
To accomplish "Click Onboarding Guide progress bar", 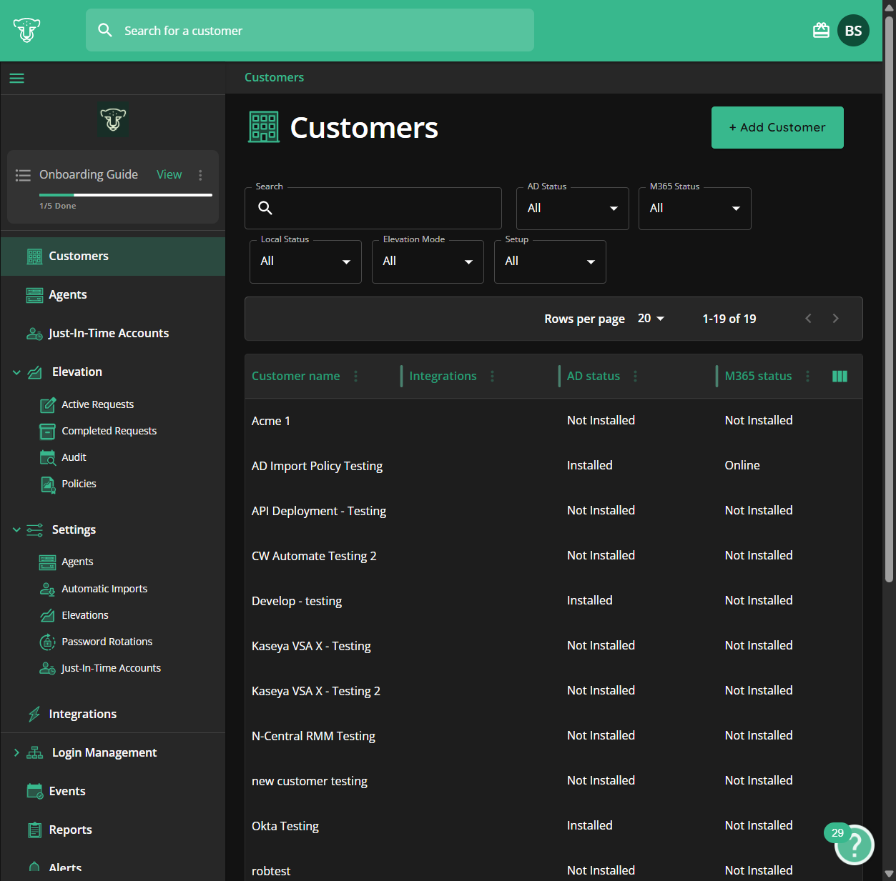I will click(126, 194).
